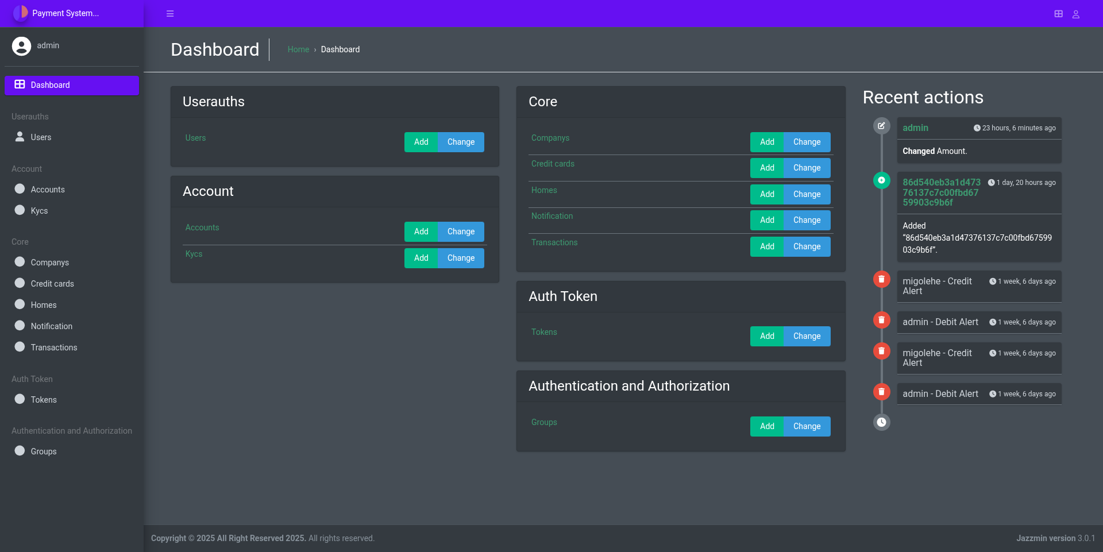1103x552 pixels.
Task: Click Add button for Users
Action: [421, 142]
